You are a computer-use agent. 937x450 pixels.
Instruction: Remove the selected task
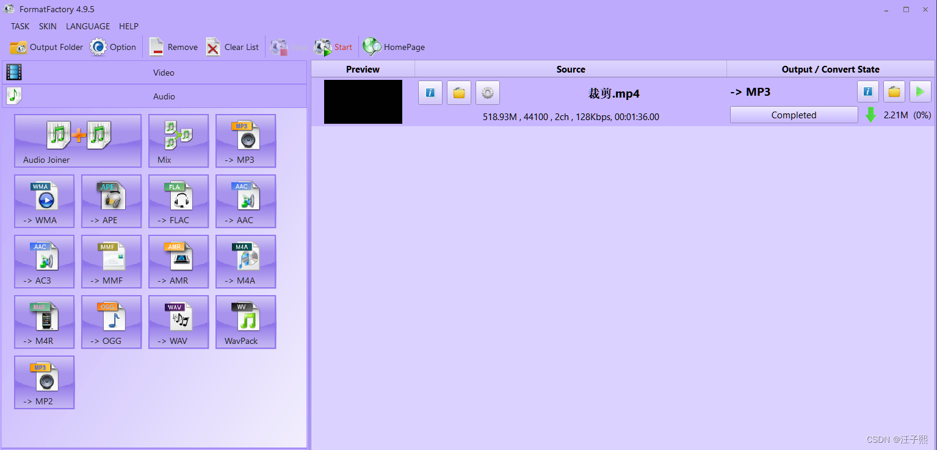point(173,47)
